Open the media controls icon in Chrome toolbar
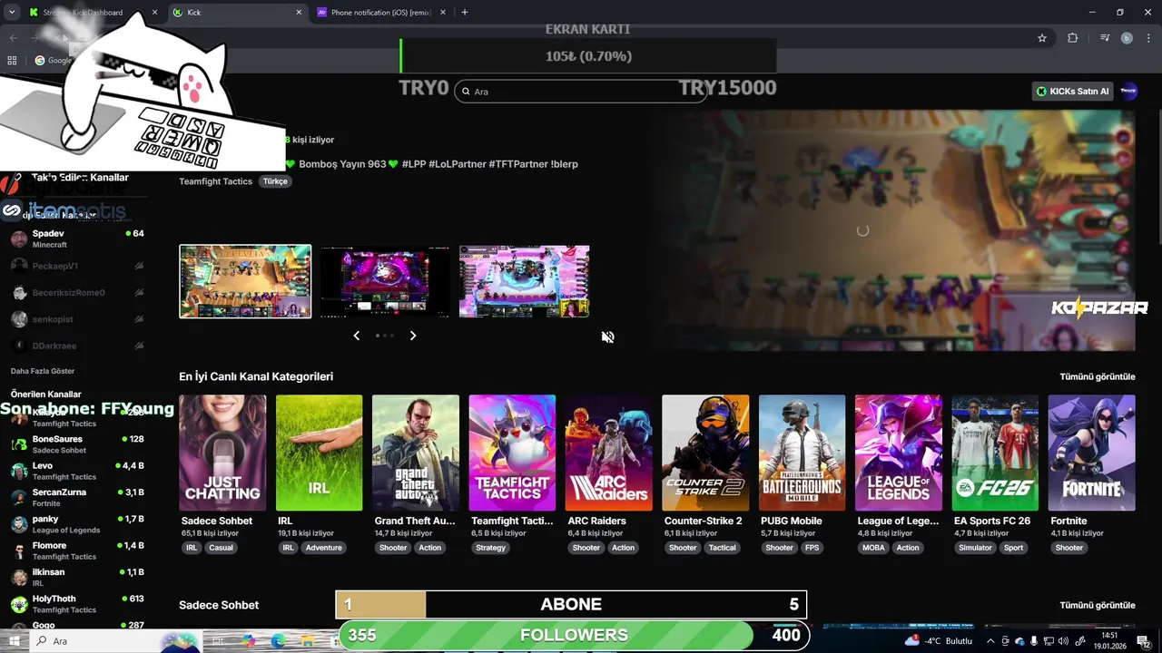Viewport: 1162px width, 653px height. 1105,38
